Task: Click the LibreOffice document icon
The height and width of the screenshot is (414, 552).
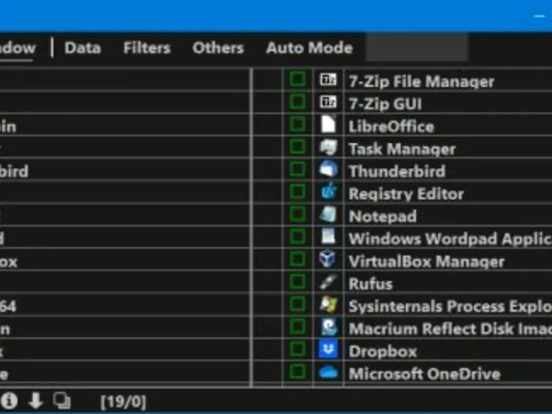Action: 328,124
